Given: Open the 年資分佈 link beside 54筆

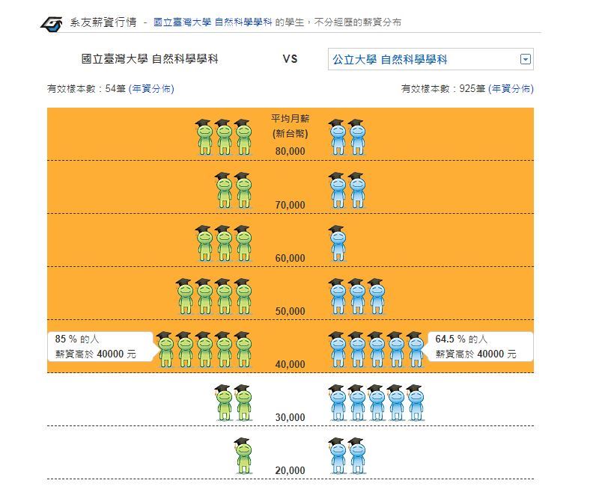Looking at the screenshot, I should [151, 89].
